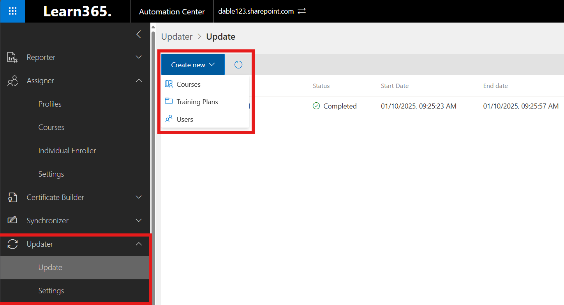564x305 pixels.
Task: Collapse the Assigner section chevron
Action: (139, 81)
